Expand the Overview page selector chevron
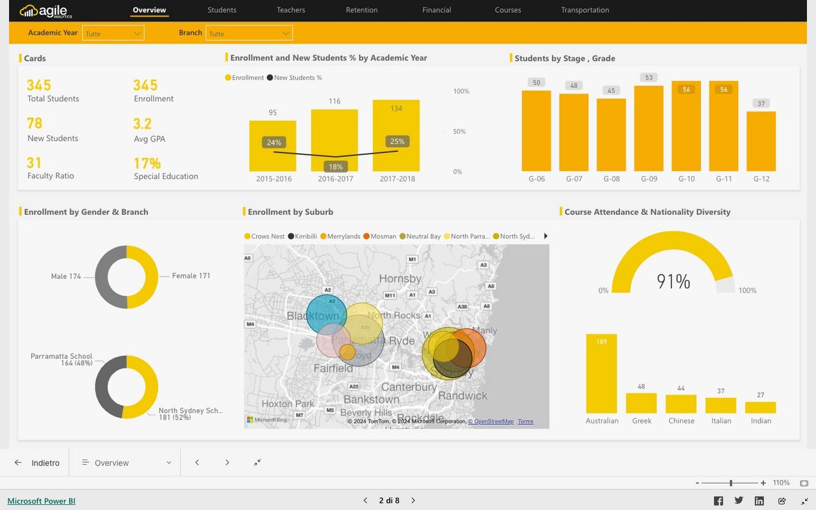This screenshot has height=510, width=816. [169, 462]
